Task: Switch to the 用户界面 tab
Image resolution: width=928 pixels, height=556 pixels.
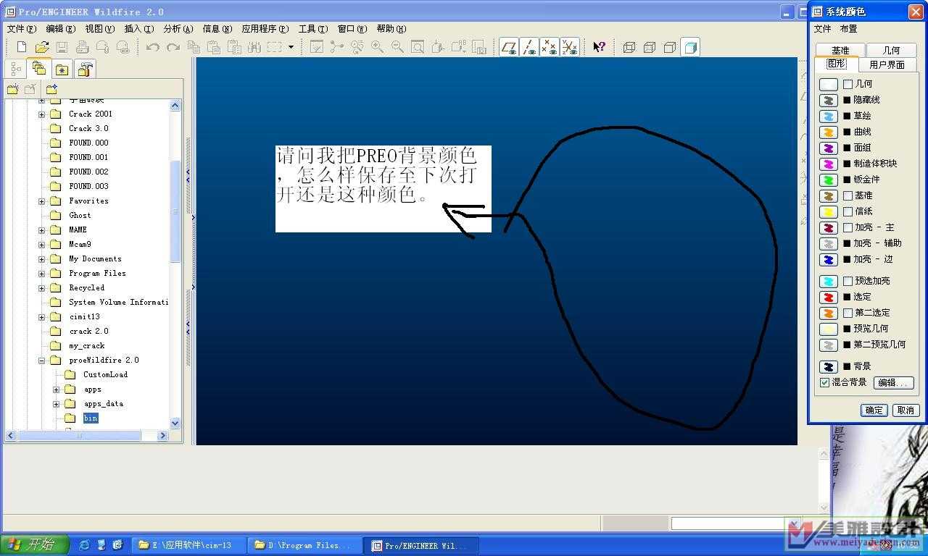Action: pyautogui.click(x=887, y=64)
